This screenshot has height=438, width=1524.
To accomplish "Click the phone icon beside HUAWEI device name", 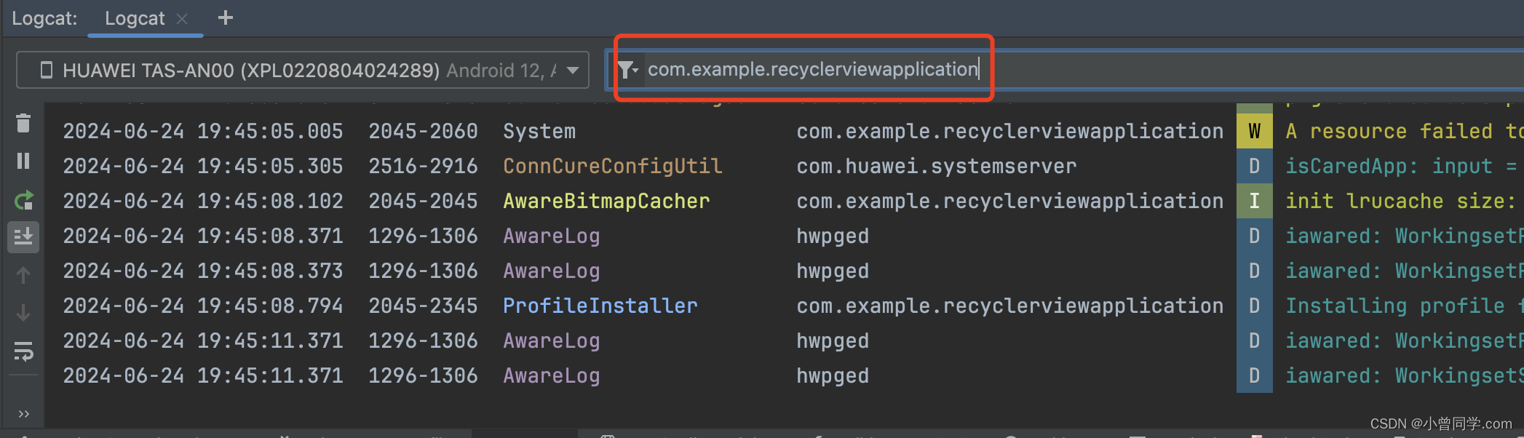I will [x=46, y=69].
